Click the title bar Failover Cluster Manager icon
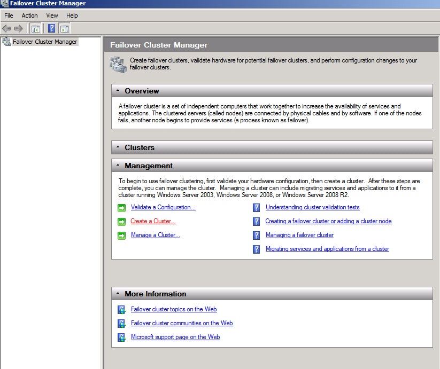This screenshot has height=369, width=440. click(x=4, y=3)
